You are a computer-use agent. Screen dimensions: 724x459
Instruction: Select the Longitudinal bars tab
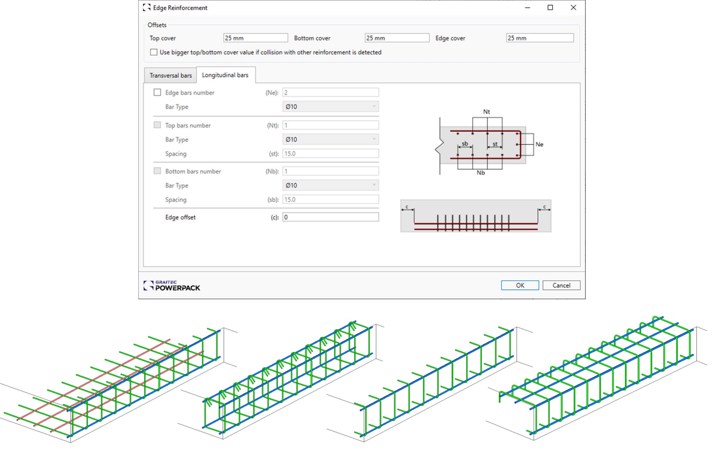[x=225, y=75]
